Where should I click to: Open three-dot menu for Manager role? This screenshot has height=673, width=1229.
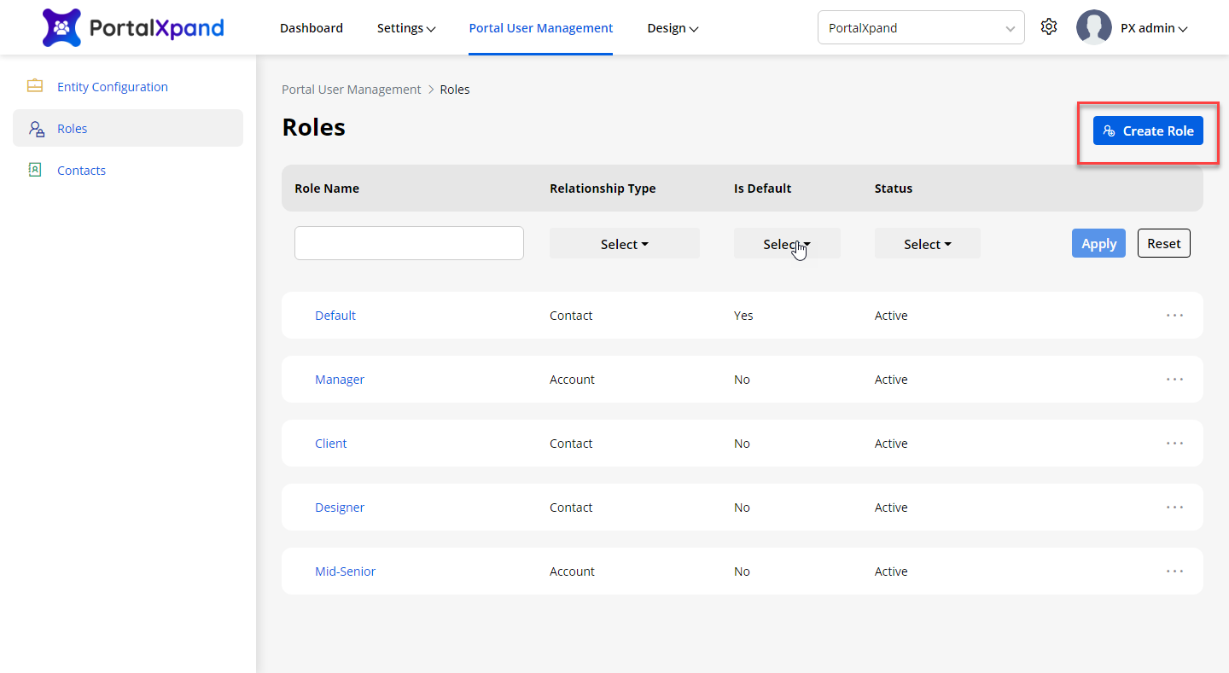point(1174,379)
